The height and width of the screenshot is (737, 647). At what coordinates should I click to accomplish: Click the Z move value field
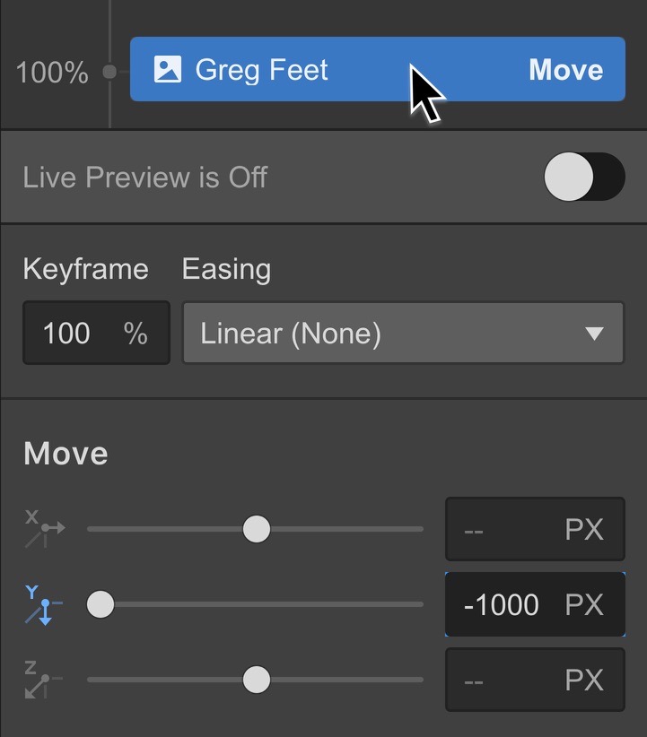coord(535,680)
